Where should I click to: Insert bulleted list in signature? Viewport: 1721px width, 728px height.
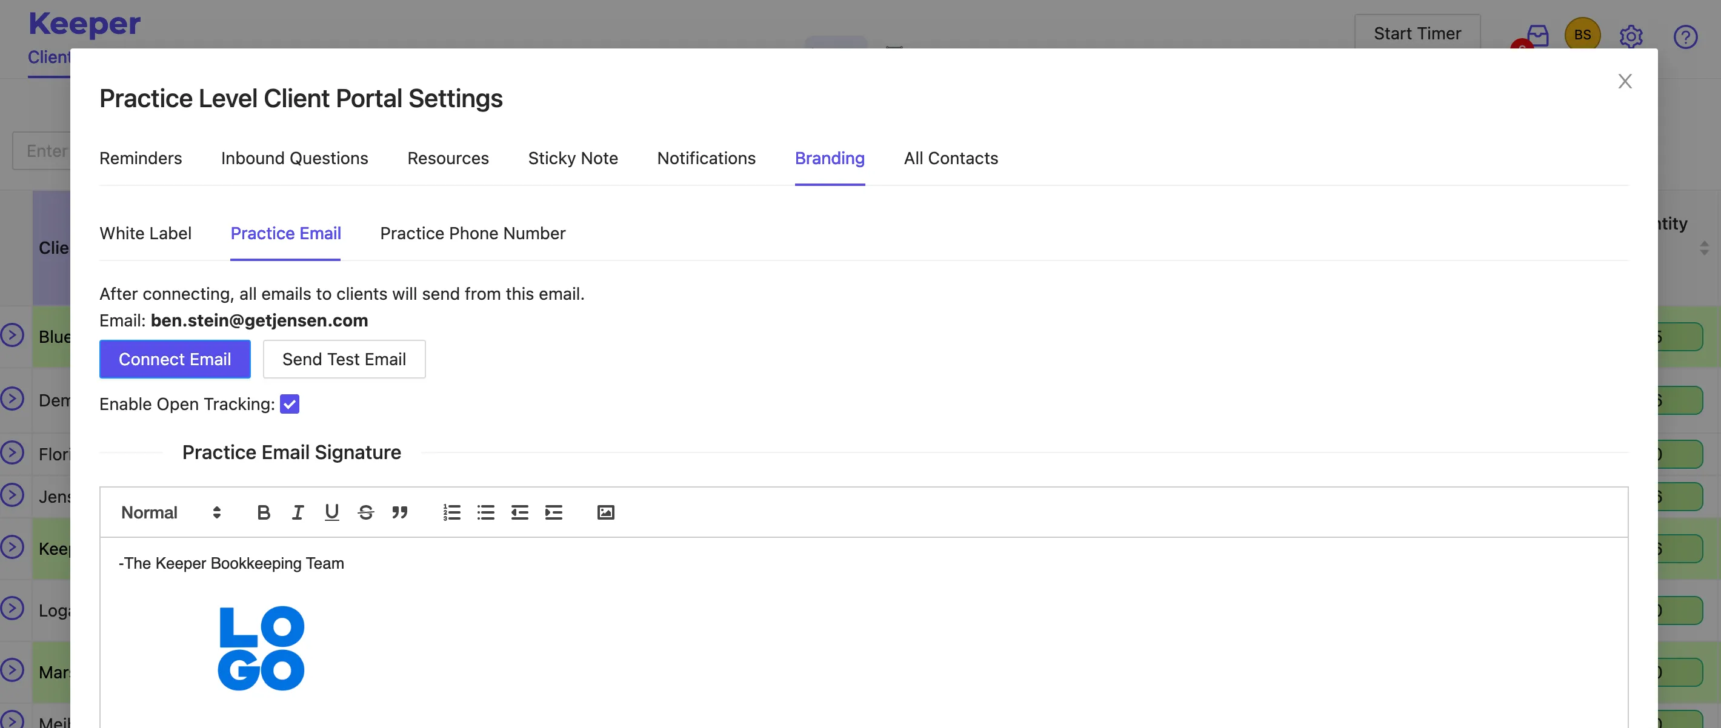(486, 512)
